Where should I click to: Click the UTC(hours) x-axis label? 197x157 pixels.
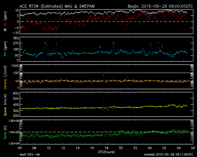(106, 152)
